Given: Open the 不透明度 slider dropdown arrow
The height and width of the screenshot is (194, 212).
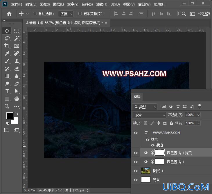Looking at the screenshot, I should point(198,115).
